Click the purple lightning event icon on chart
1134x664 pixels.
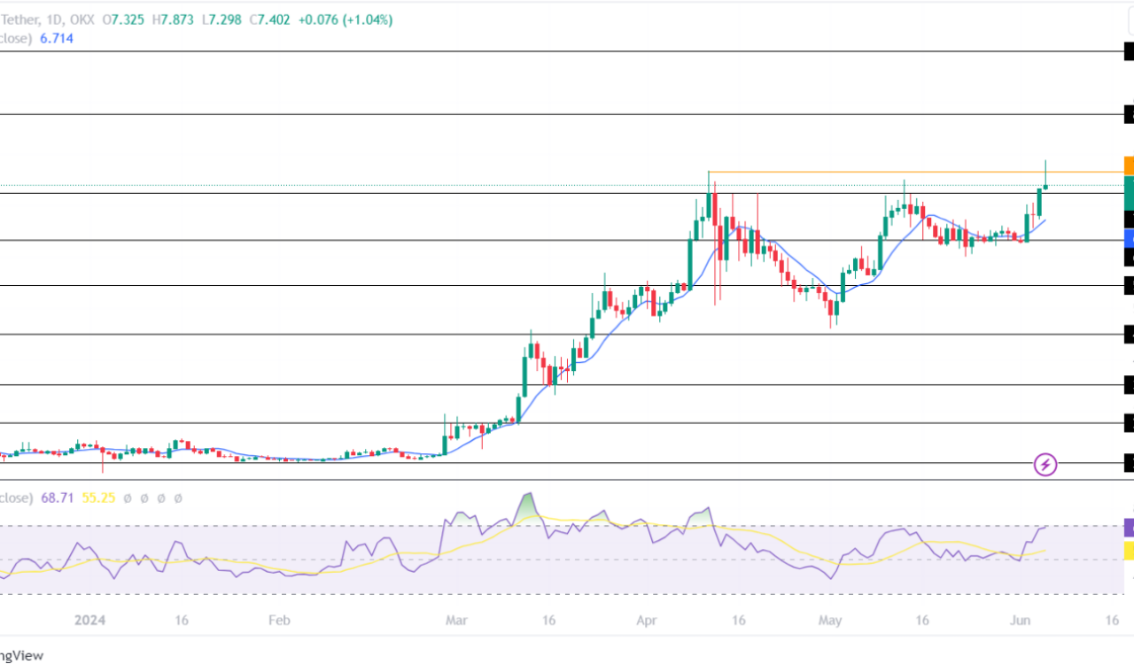click(x=1045, y=464)
